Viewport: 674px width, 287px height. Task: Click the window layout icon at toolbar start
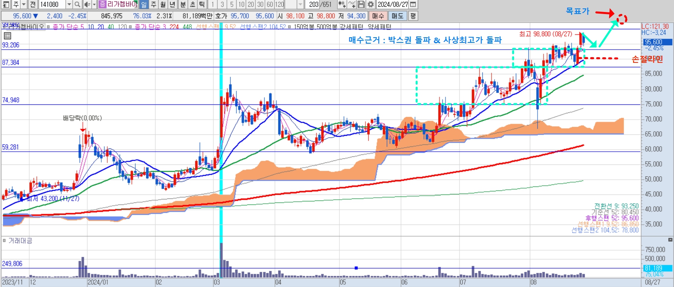[x=6, y=4]
